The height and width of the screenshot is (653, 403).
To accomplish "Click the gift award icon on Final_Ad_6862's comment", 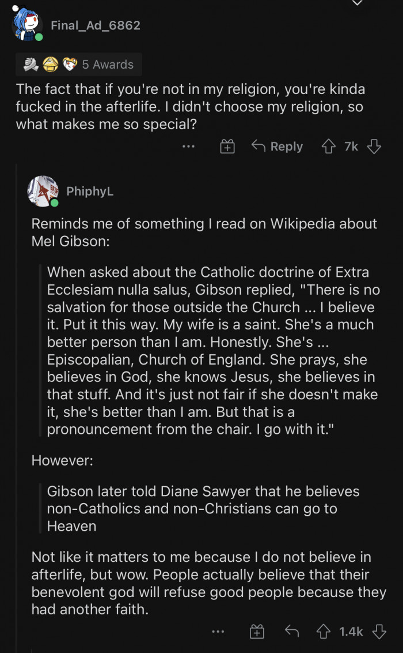I will (227, 147).
